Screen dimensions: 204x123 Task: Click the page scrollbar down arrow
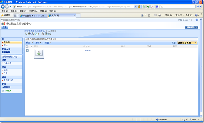201,116
